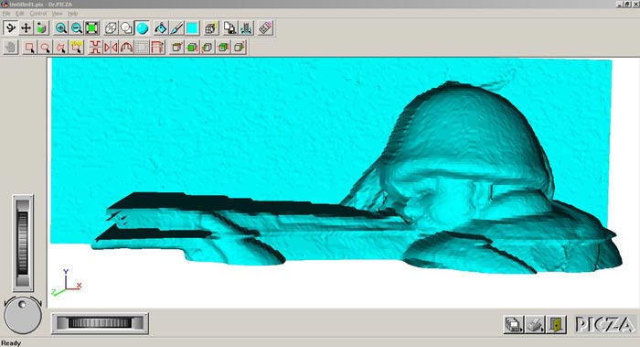Open the Control menu
This screenshot has height=347, width=640.
click(x=38, y=14)
